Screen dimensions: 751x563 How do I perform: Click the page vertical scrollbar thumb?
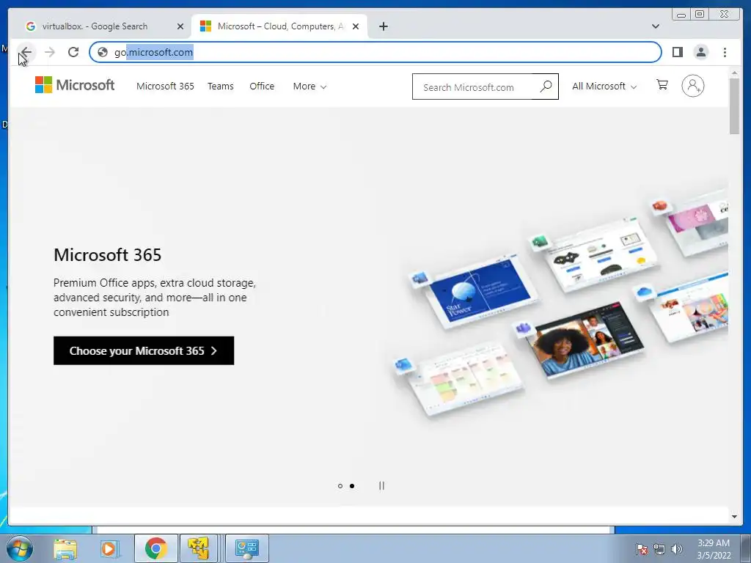tap(734, 106)
